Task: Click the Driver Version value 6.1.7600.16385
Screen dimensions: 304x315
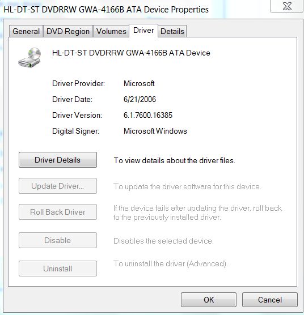Action: pos(148,116)
